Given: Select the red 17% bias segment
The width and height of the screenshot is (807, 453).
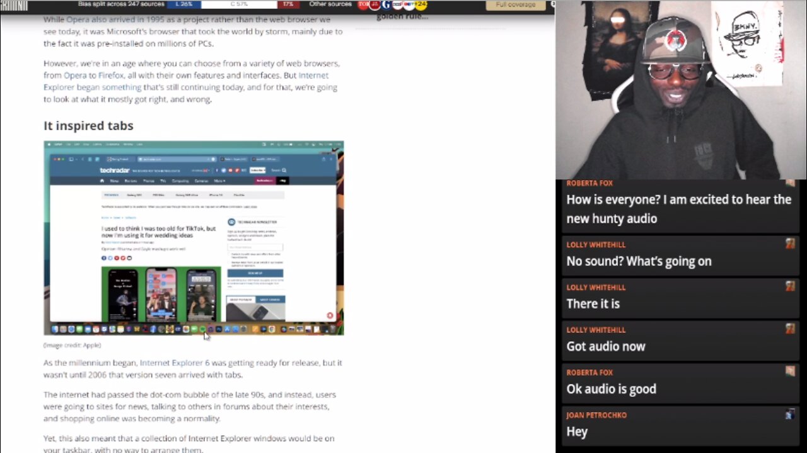Looking at the screenshot, I should 288,4.
